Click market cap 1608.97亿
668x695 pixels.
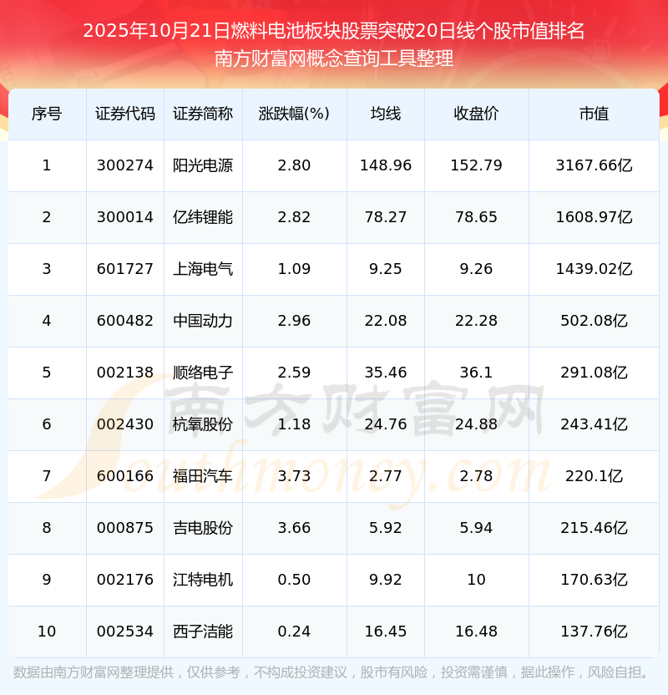pos(594,217)
